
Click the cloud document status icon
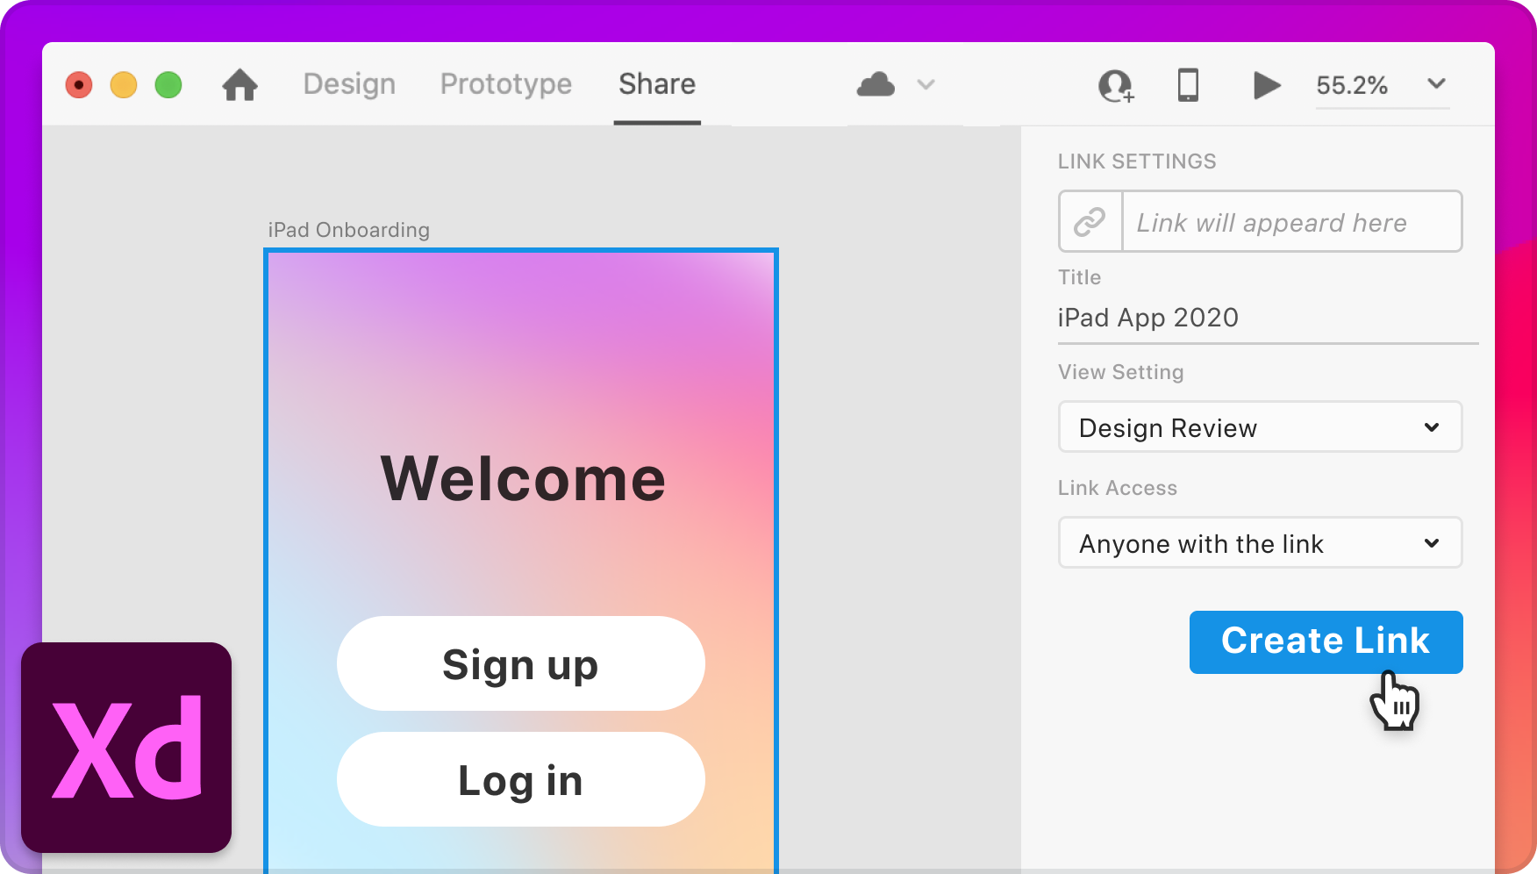(876, 84)
